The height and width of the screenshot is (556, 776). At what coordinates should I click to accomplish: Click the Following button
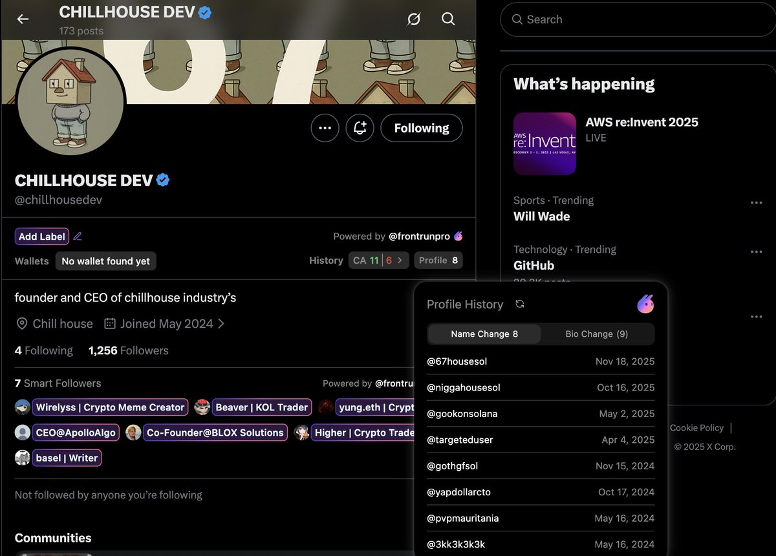pos(422,128)
